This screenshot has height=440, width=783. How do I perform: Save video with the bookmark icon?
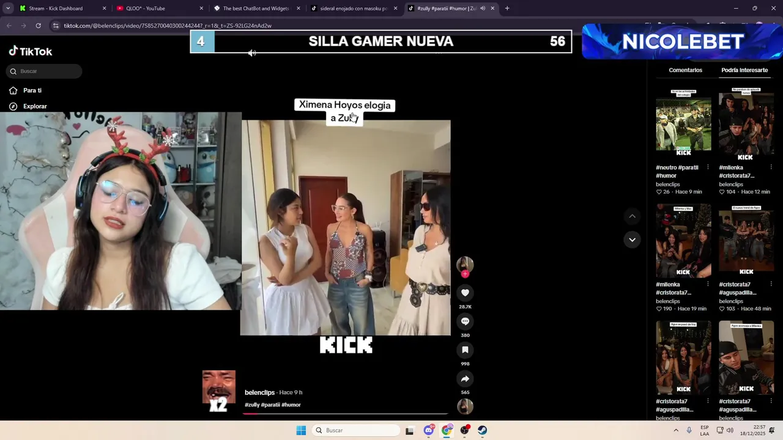pyautogui.click(x=465, y=350)
